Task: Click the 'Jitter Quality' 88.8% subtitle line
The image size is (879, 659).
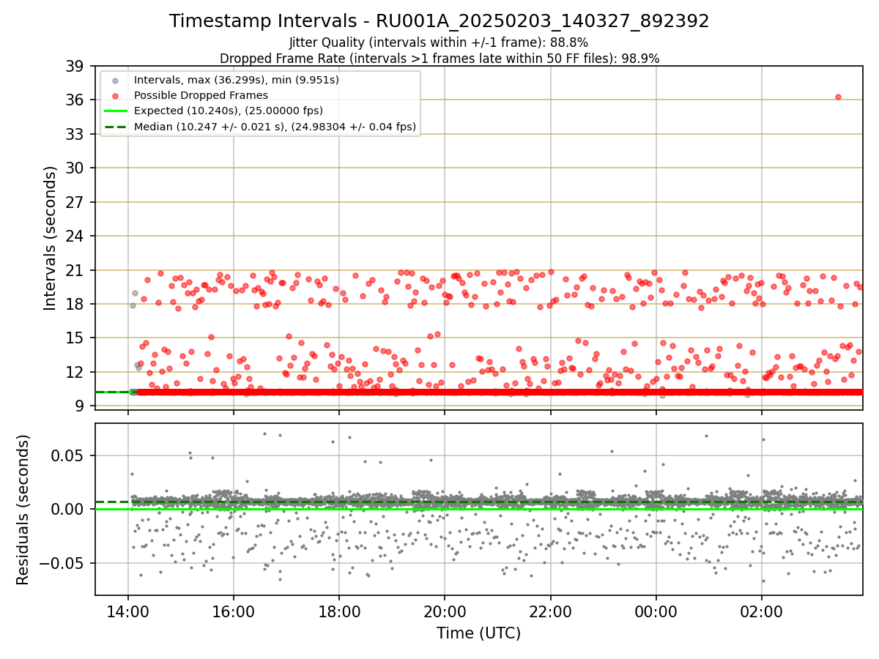Action: [439, 42]
